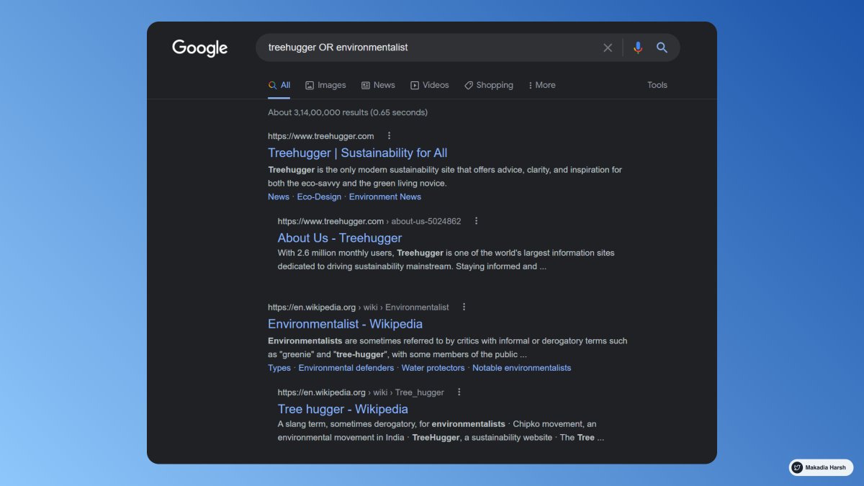Click the Makadia Harsh profile badge
Screen dimensions: 864x486
tap(819, 467)
